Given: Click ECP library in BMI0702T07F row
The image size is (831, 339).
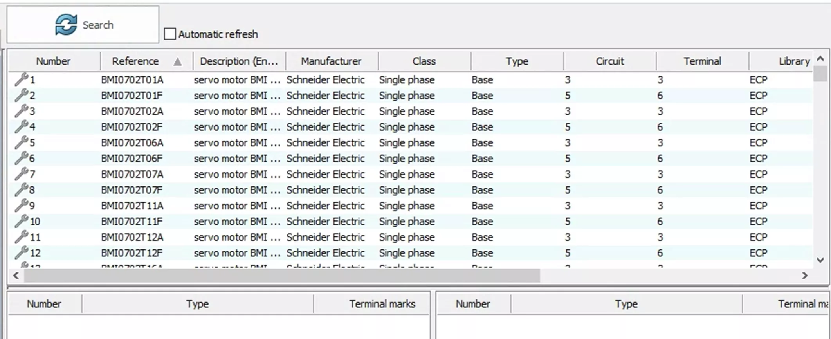Looking at the screenshot, I should pos(758,190).
